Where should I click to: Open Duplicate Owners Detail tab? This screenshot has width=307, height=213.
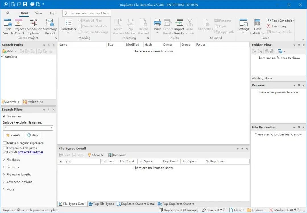click(136, 204)
